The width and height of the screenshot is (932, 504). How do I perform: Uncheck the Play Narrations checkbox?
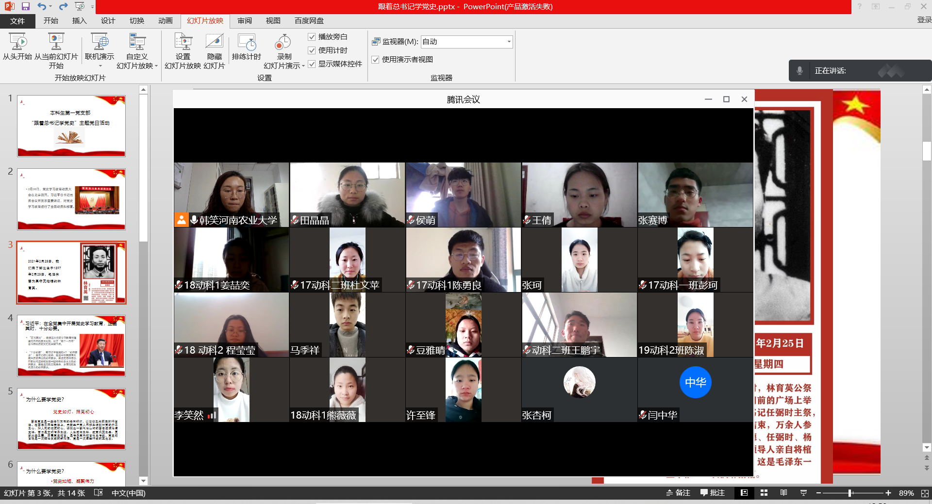(312, 36)
